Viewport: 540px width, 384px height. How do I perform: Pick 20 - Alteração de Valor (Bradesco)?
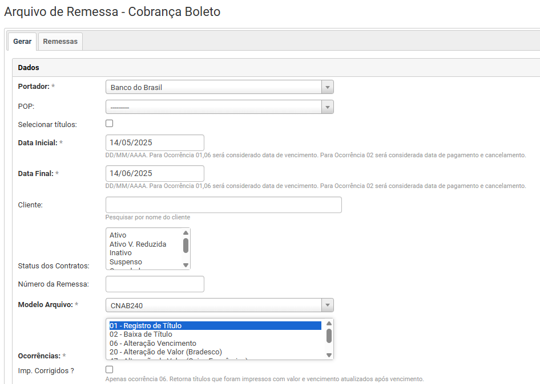(x=166, y=352)
